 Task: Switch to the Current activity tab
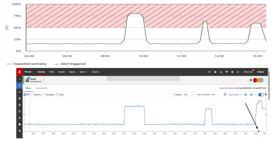click(41, 88)
